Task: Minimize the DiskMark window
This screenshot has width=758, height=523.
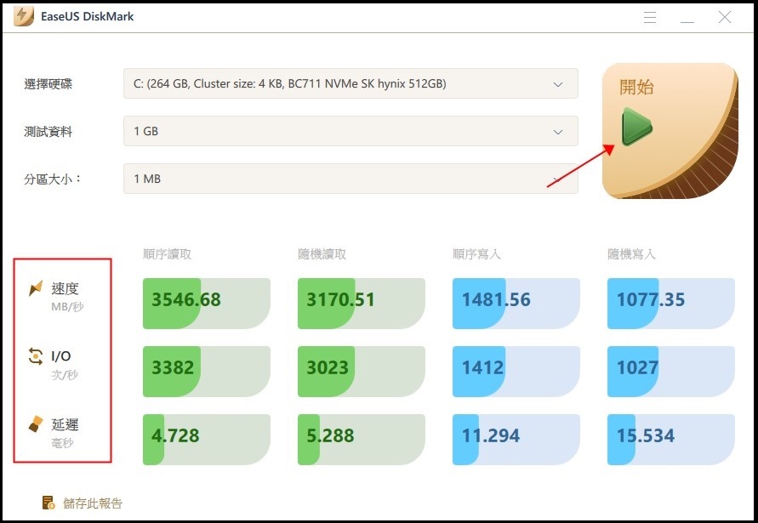Action: [687, 17]
